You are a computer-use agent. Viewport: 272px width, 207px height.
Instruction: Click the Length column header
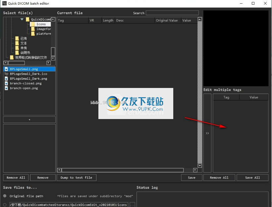point(108,20)
